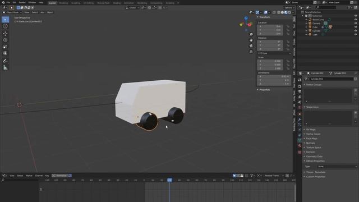359x202 pixels.
Task: Open viewport Add menu
Action: tap(43, 12)
